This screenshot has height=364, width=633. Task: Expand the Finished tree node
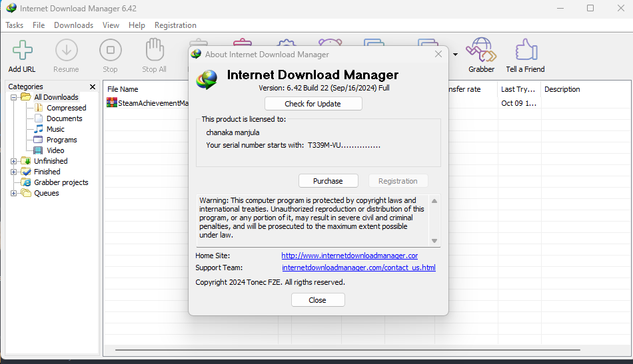point(14,172)
